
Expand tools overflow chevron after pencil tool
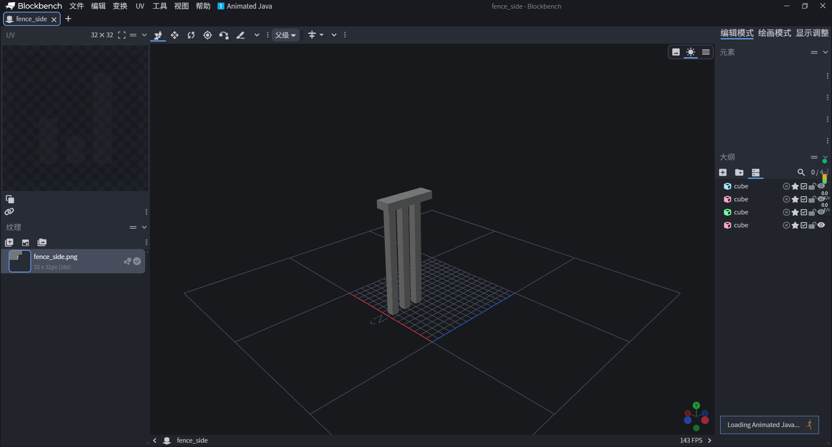click(257, 35)
